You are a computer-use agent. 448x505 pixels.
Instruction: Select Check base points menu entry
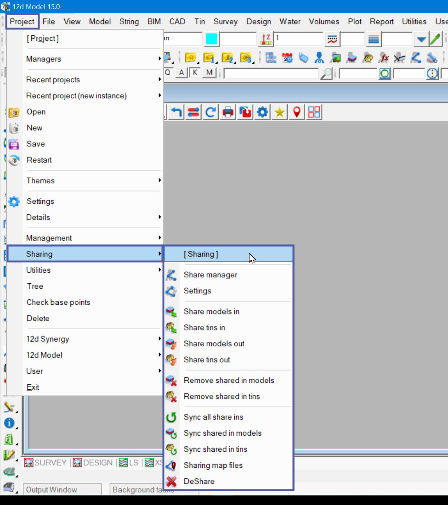[x=58, y=303]
